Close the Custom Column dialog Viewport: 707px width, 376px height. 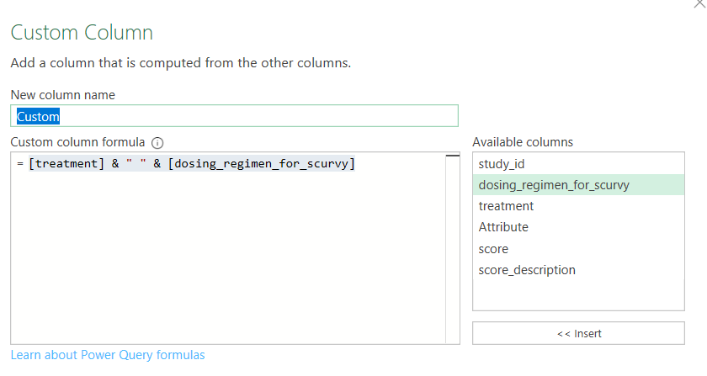coord(699,3)
